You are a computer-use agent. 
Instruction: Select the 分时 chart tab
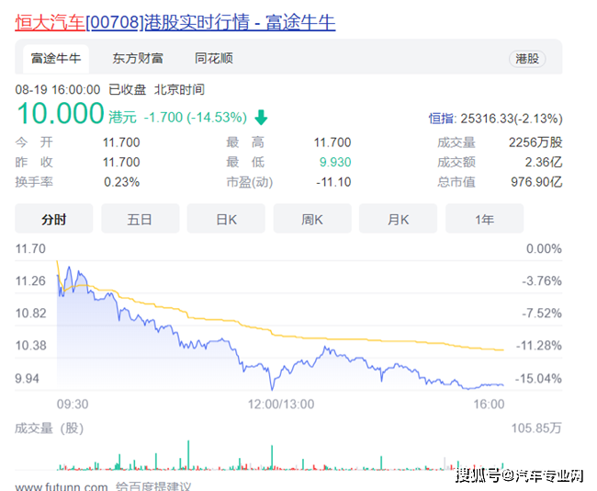(x=53, y=219)
